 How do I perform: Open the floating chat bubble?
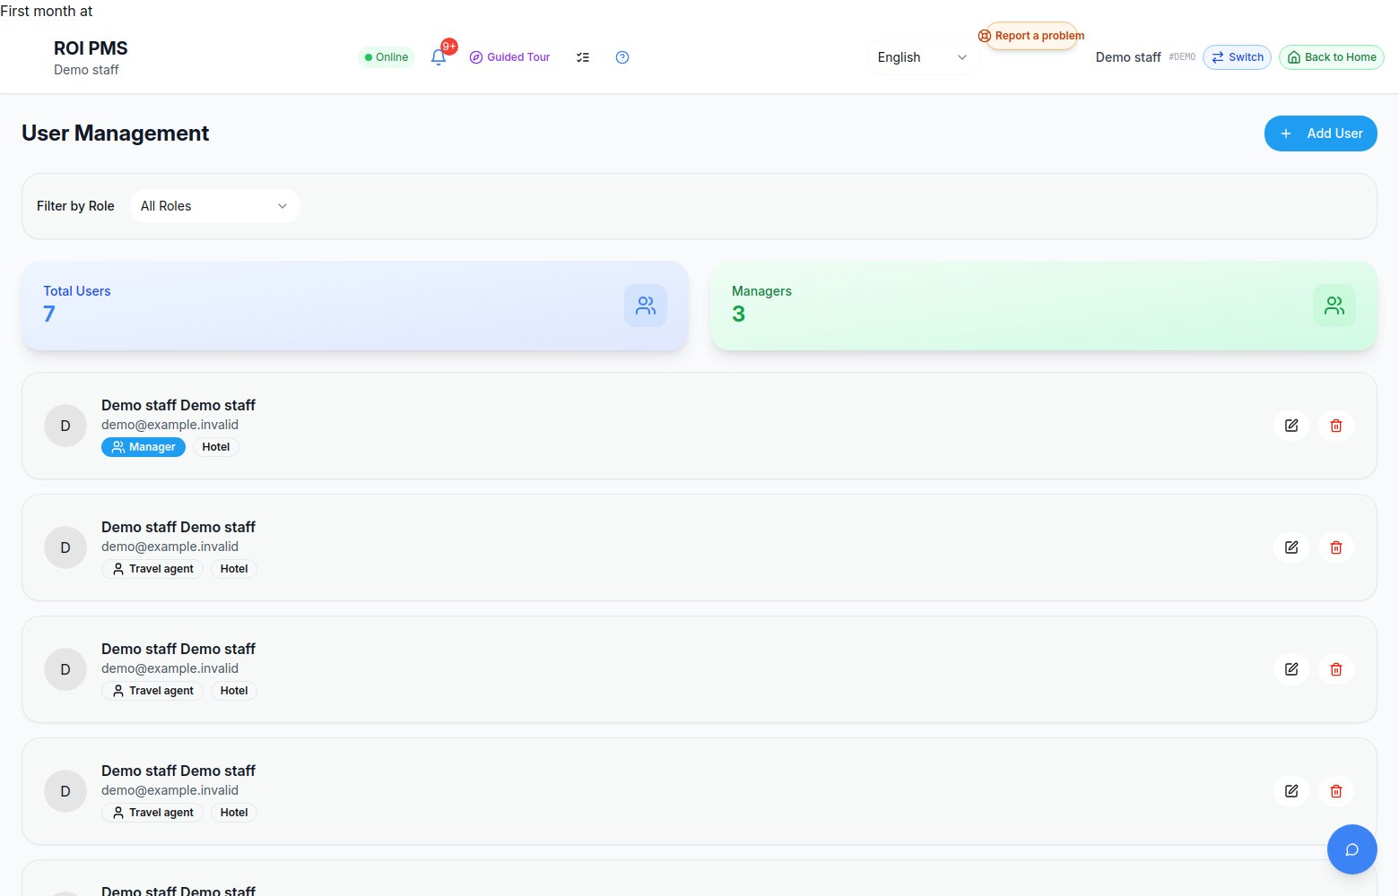pos(1352,849)
